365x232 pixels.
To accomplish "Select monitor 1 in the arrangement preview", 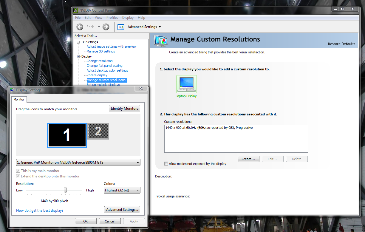I will click(67, 135).
